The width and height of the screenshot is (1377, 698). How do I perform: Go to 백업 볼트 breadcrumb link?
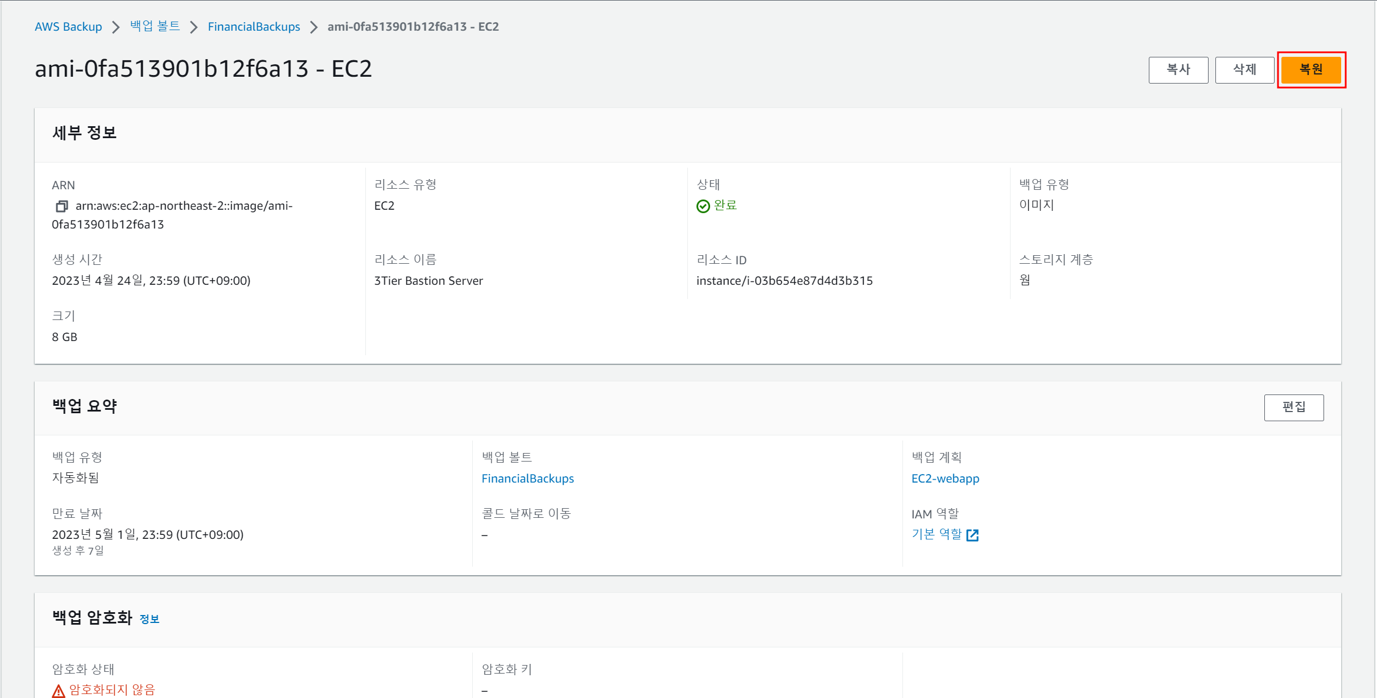coord(155,27)
